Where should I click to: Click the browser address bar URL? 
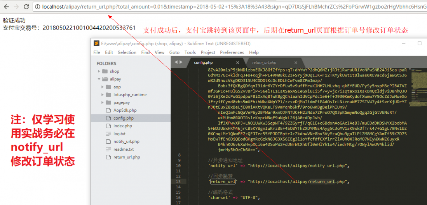[x=234, y=7]
